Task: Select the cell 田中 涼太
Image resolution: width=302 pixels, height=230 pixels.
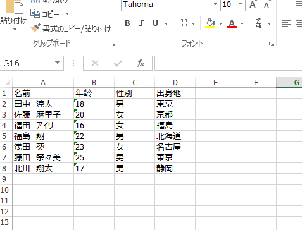Action: (x=43, y=104)
